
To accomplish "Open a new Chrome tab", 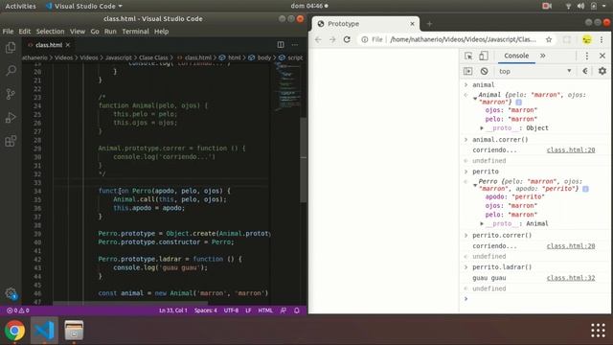I will point(429,24).
